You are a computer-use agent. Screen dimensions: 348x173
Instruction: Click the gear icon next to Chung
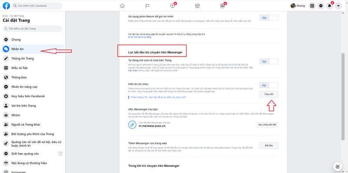pos(6,40)
